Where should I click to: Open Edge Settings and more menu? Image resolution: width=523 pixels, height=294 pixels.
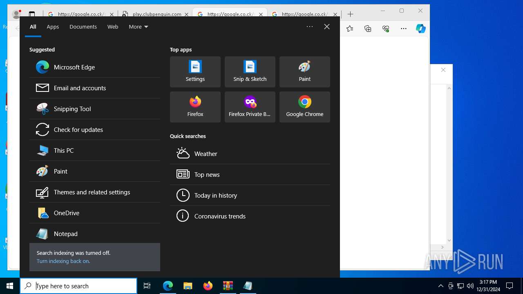pyautogui.click(x=404, y=29)
